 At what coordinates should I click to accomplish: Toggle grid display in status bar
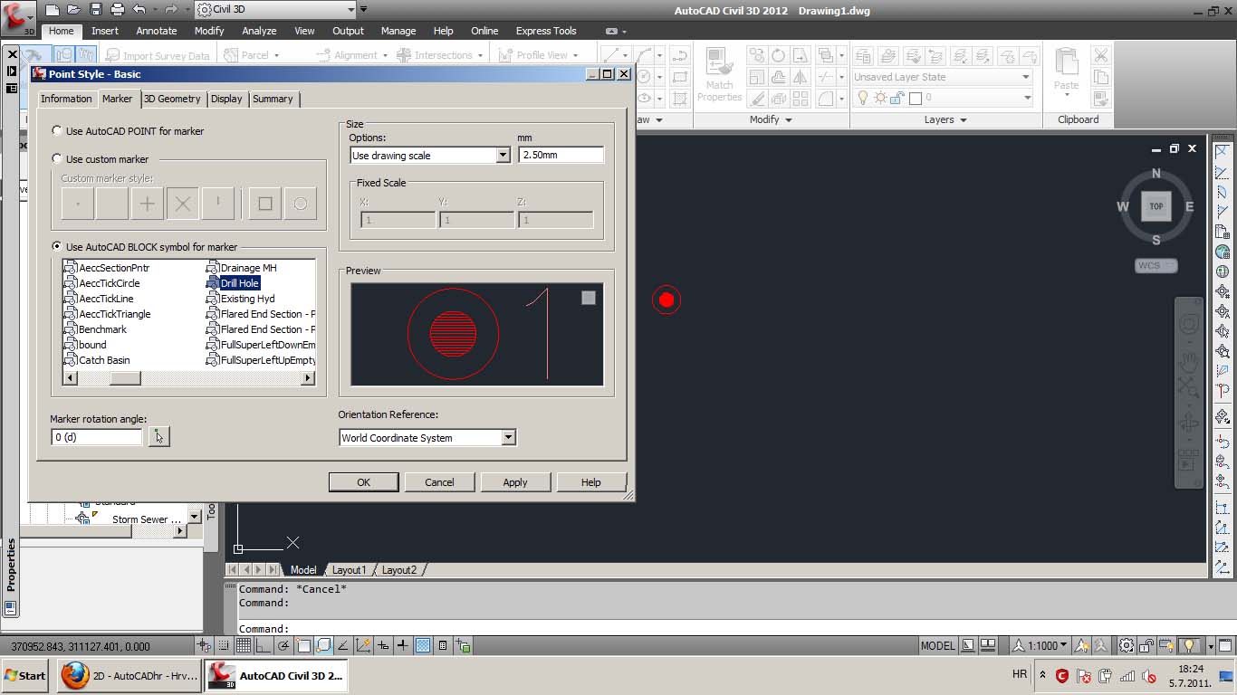pyautogui.click(x=244, y=645)
